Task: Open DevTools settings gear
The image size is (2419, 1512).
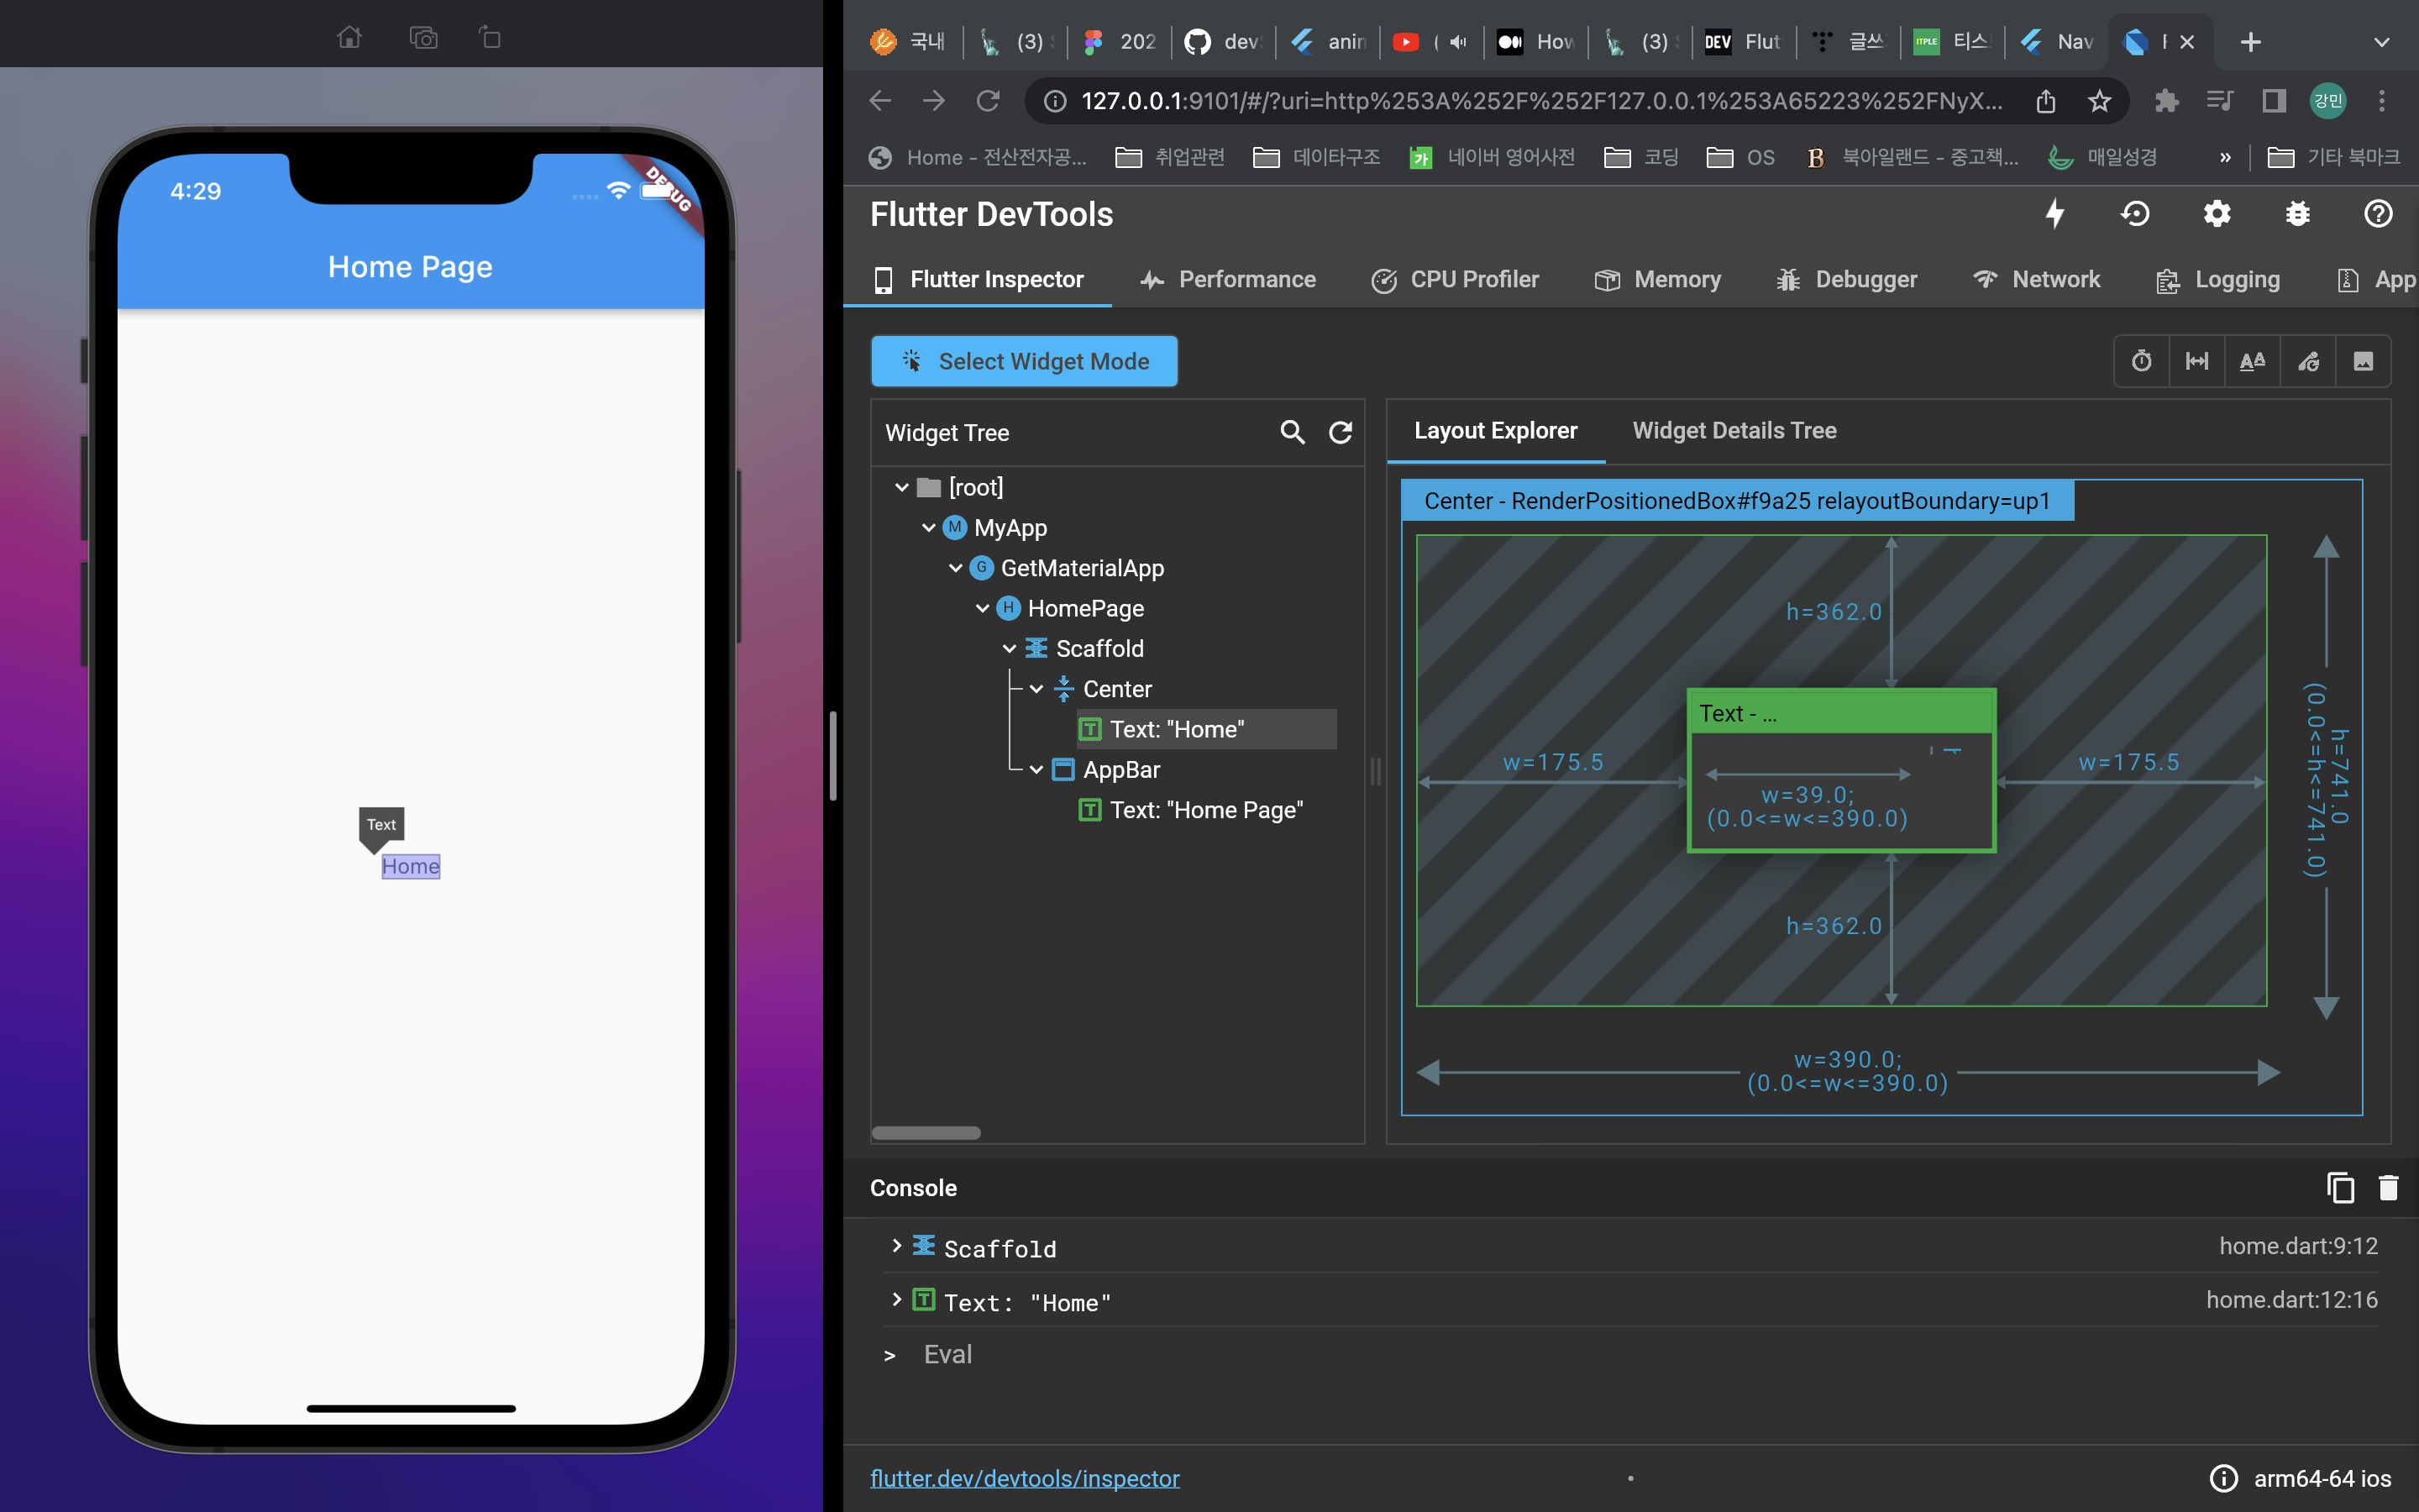Action: pyautogui.click(x=2217, y=214)
